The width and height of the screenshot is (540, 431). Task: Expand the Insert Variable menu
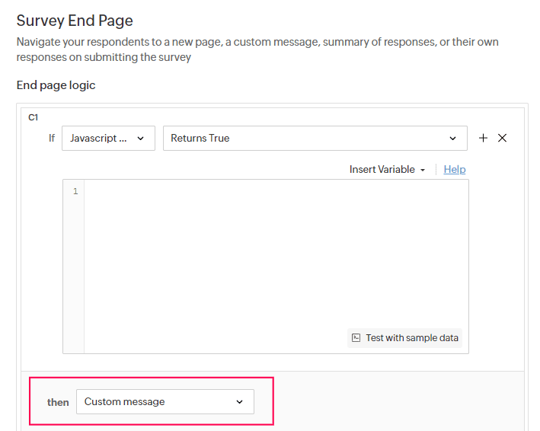(x=386, y=169)
